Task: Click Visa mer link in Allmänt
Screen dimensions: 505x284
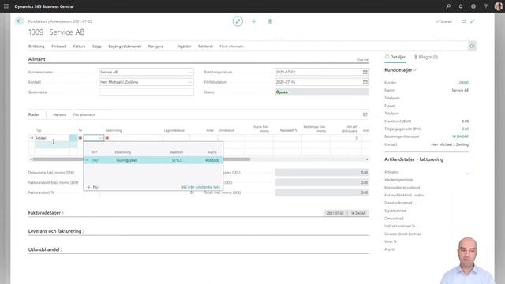Action: [363, 60]
